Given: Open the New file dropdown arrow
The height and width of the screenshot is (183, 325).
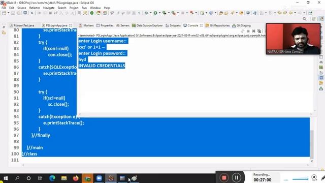Looking at the screenshot, I should point(8,13).
